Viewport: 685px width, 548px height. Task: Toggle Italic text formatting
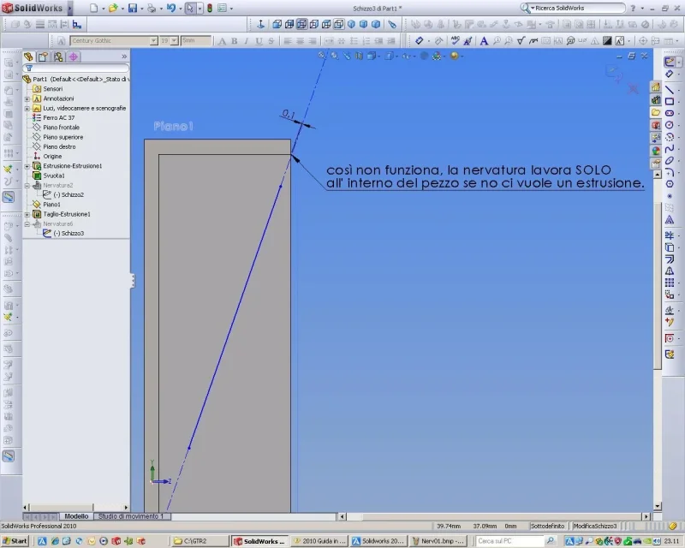(x=247, y=40)
